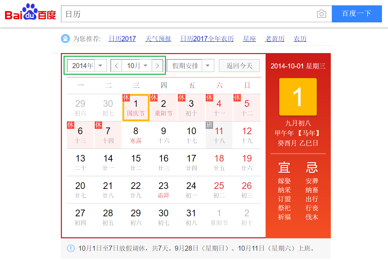Click the large yellow date card showing 1
Viewport: 388px width, 260px height.
point(298,97)
